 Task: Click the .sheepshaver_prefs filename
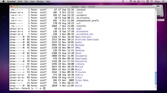point(87,21)
